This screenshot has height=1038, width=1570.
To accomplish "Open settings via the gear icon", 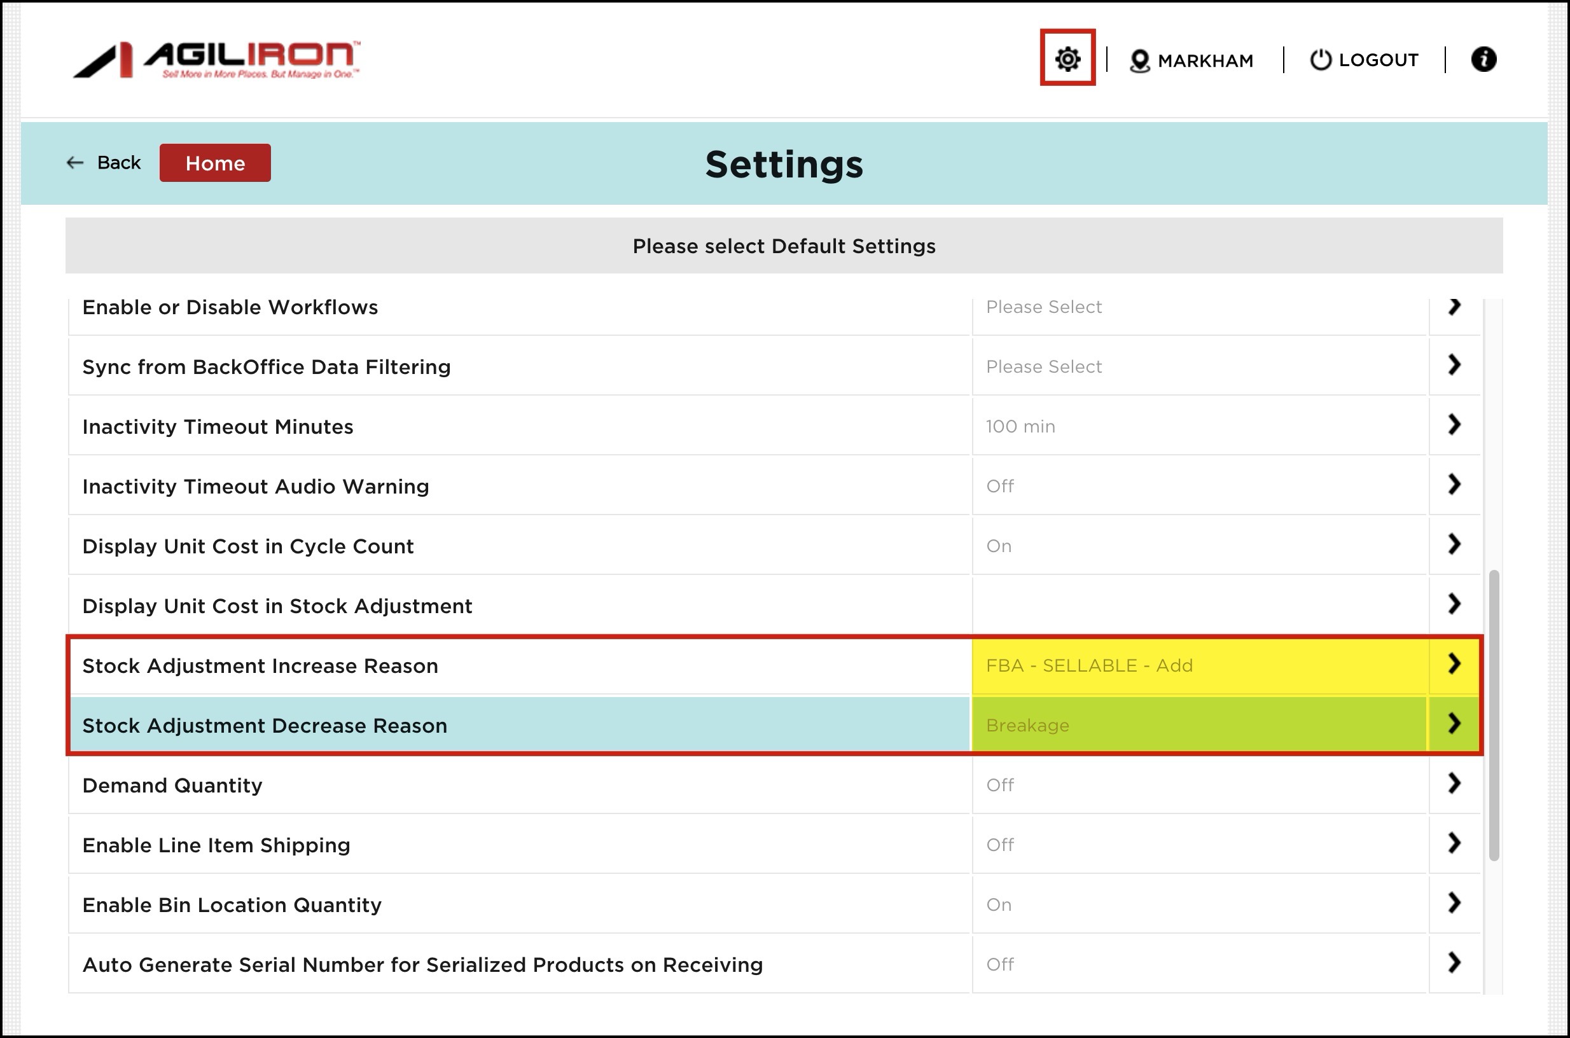I will [x=1067, y=59].
